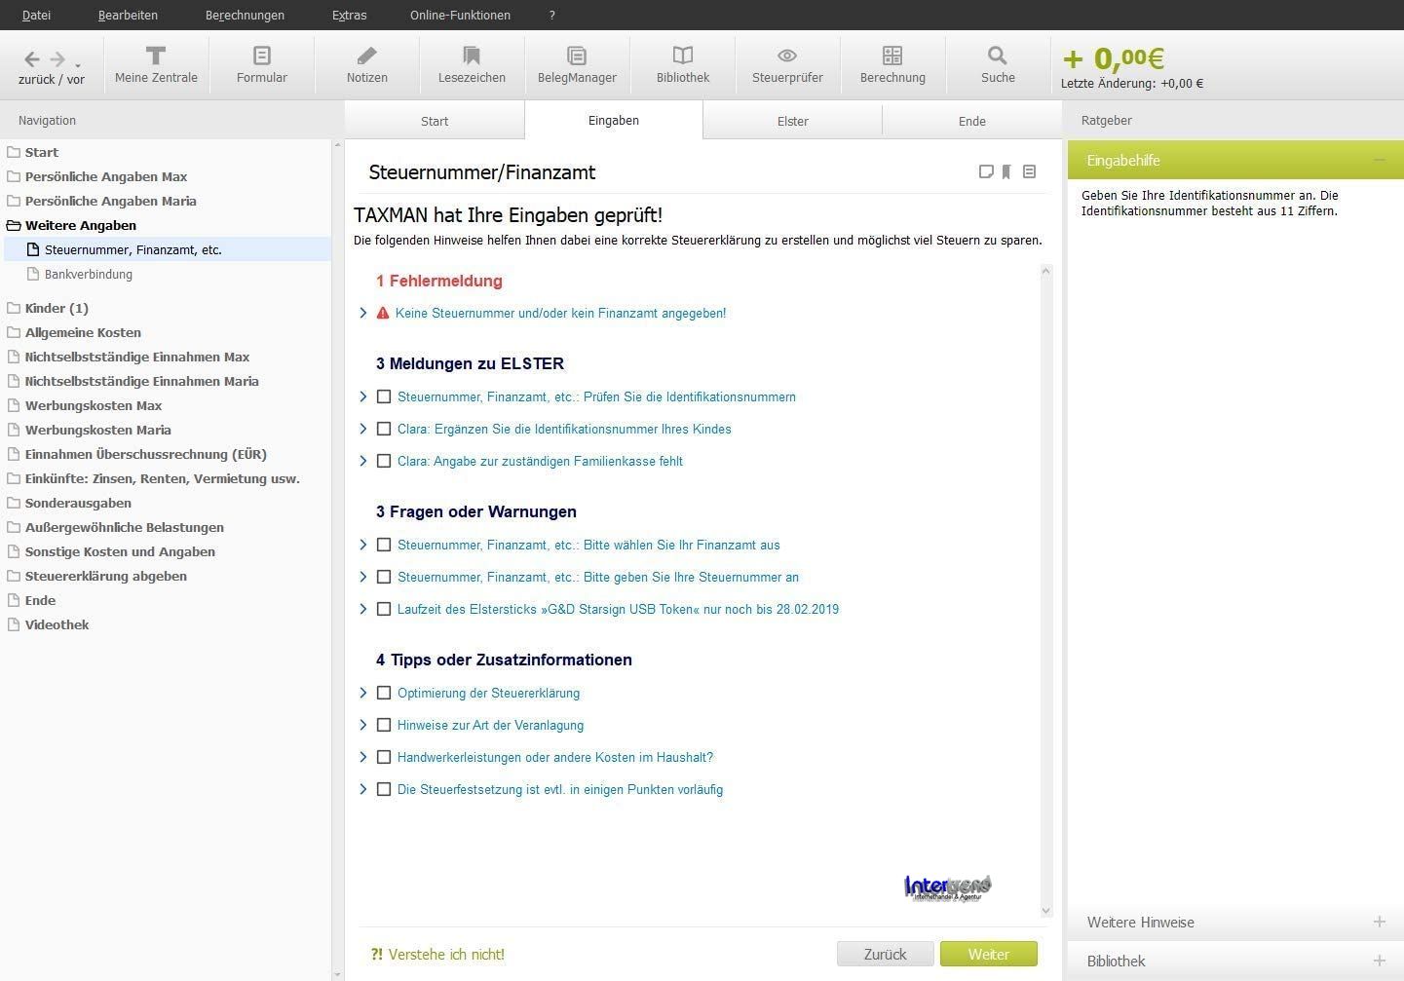The height and width of the screenshot is (981, 1404).
Task: Collapse the Eingabehilfe panel
Action: 1379,161
